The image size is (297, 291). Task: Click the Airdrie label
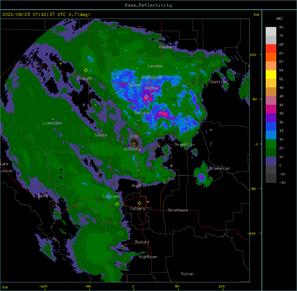click(x=139, y=186)
